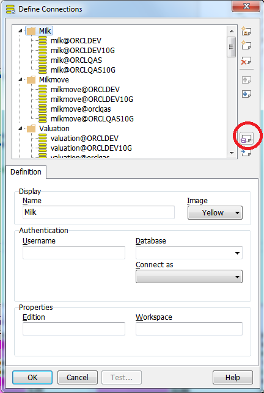Select the valuation@ORCLDEV10G connection
Image resolution: width=264 pixels, height=393 pixels.
click(91, 148)
